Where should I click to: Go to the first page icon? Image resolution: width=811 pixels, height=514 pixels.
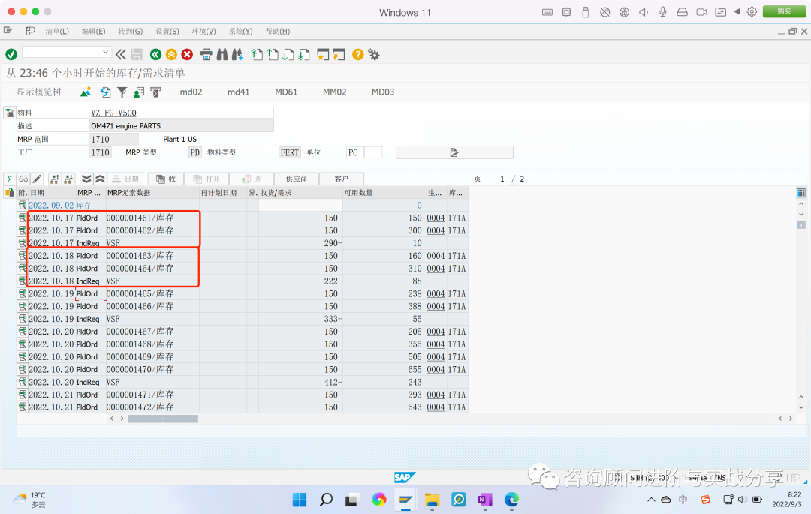257,54
